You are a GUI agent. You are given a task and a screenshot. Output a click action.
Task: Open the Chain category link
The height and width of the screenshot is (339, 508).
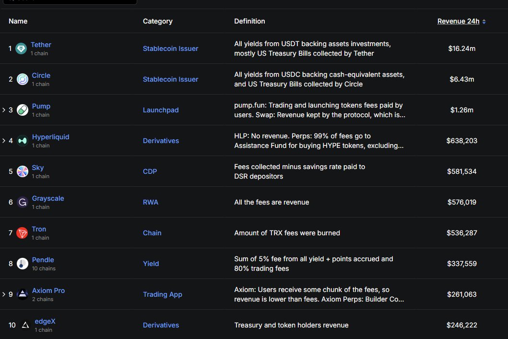(x=152, y=233)
